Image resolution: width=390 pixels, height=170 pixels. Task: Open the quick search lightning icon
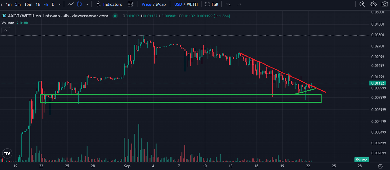pos(363,4)
